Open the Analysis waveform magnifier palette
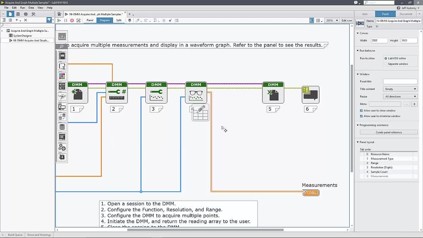This screenshot has width=423, height=238. pyautogui.click(x=62, y=97)
